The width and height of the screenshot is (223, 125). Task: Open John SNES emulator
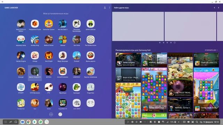coord(77,103)
